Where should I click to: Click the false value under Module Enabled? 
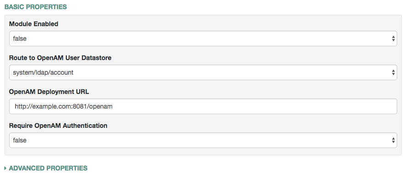point(20,39)
